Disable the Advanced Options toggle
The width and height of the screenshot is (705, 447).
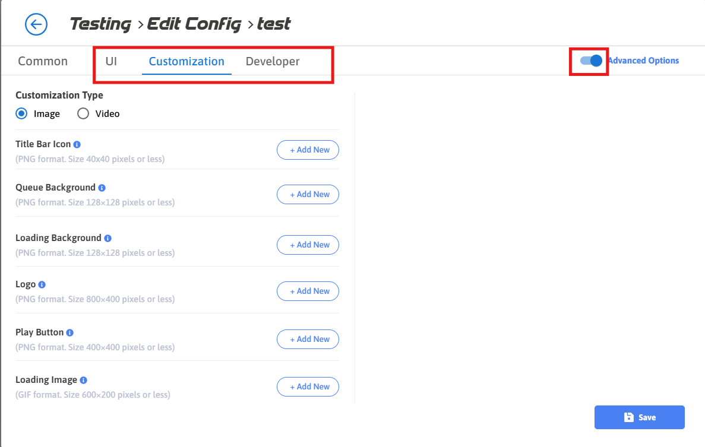click(x=592, y=61)
